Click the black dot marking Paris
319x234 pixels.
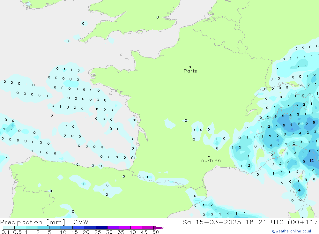(190, 67)
